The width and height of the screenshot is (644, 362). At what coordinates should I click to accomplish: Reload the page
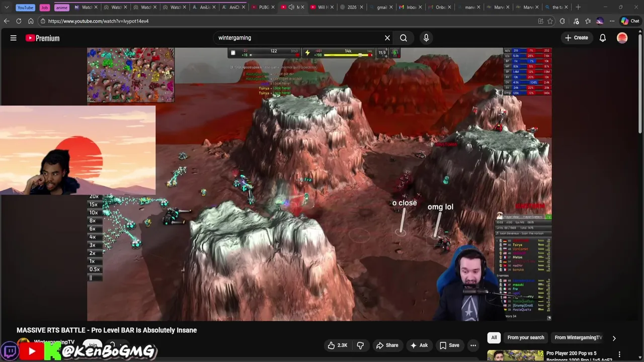point(19,21)
